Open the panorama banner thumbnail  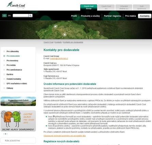click(x=18, y=101)
